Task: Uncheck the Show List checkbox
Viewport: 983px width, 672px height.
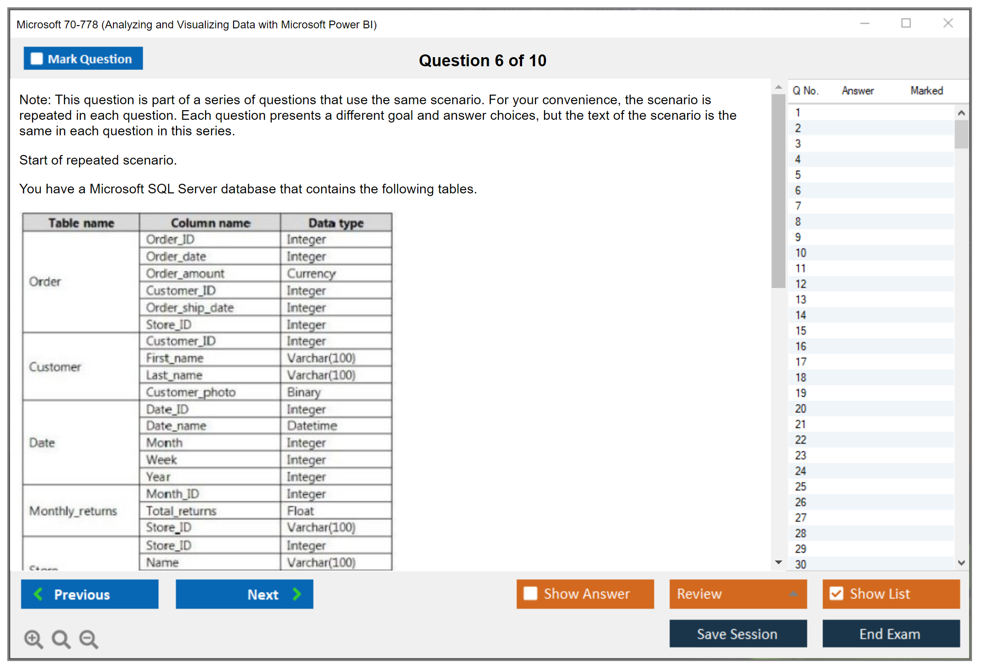Action: [x=836, y=593]
